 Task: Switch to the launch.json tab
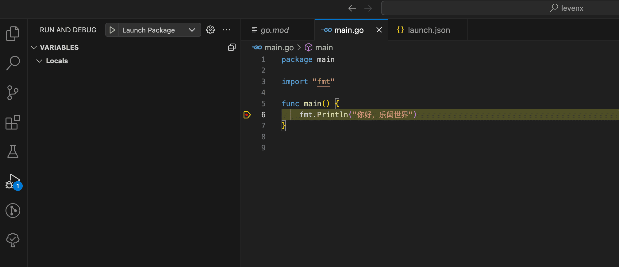click(428, 30)
